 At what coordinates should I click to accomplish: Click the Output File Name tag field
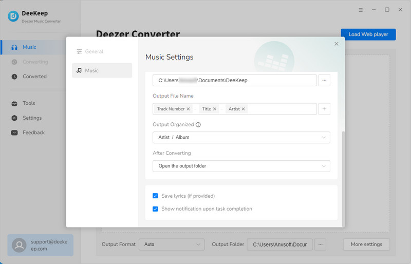click(x=235, y=109)
